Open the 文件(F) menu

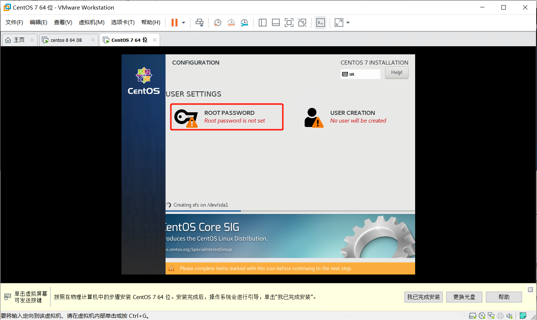tap(14, 22)
